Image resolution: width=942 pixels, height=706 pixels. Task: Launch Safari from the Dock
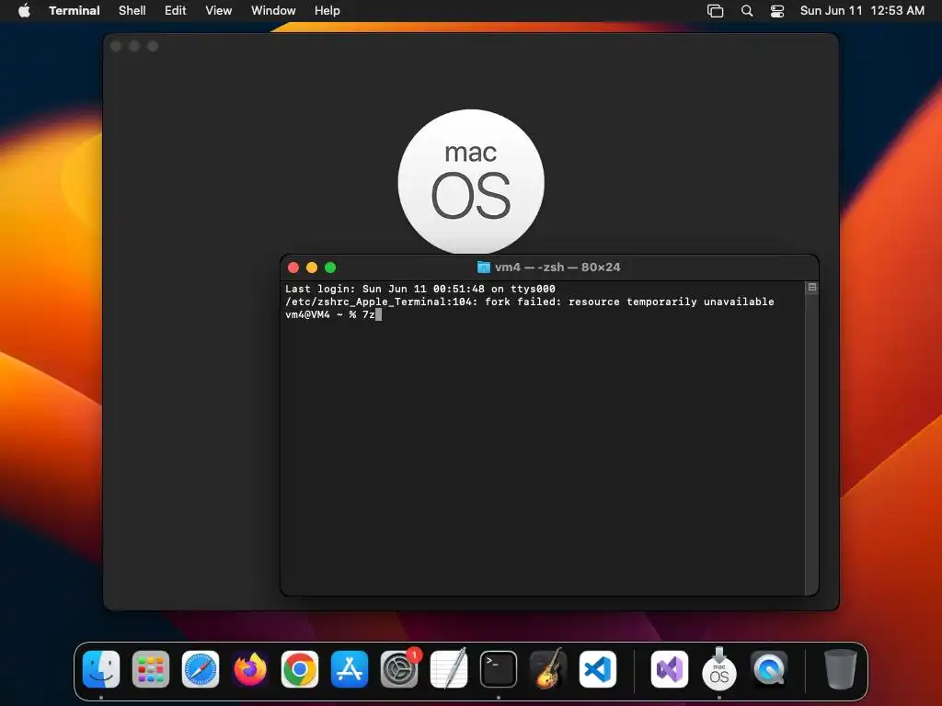(x=201, y=669)
